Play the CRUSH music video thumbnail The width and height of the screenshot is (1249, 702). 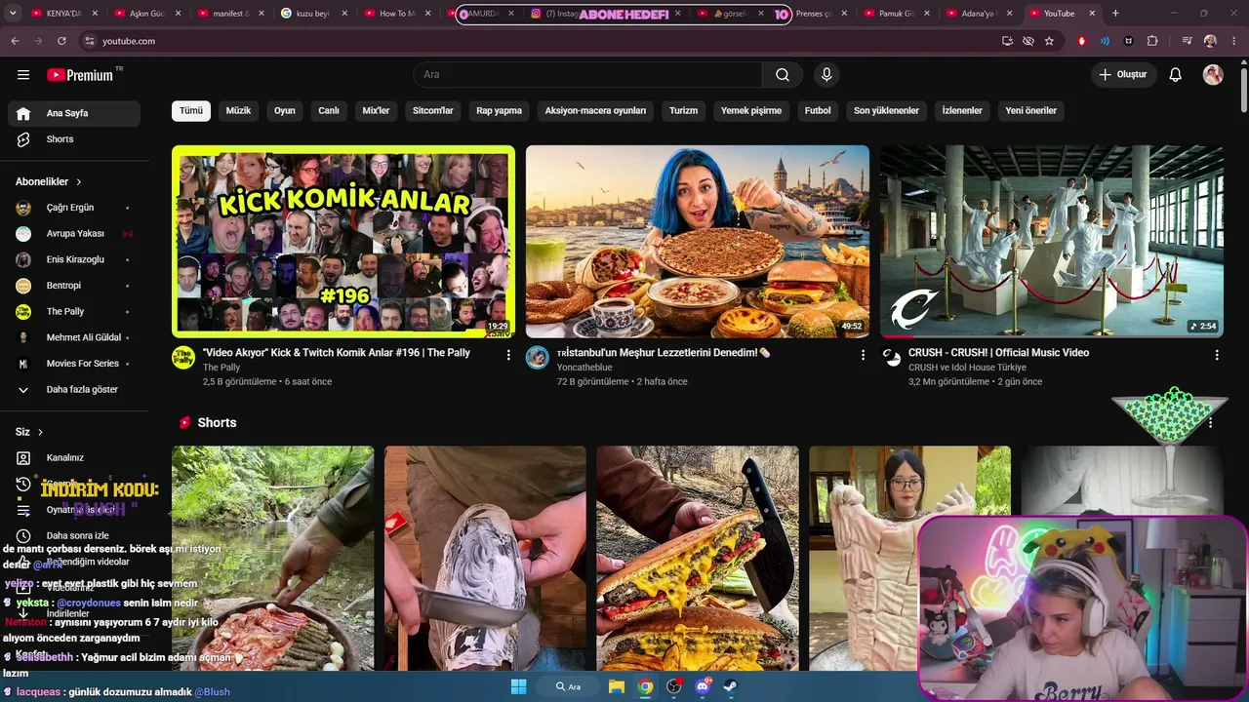pyautogui.click(x=1052, y=242)
